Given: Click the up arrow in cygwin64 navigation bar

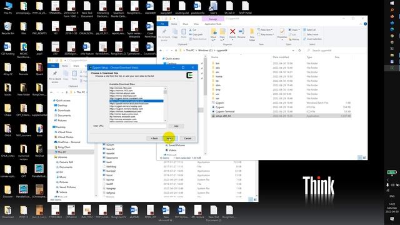Looking at the screenshot, I should pos(176,51).
